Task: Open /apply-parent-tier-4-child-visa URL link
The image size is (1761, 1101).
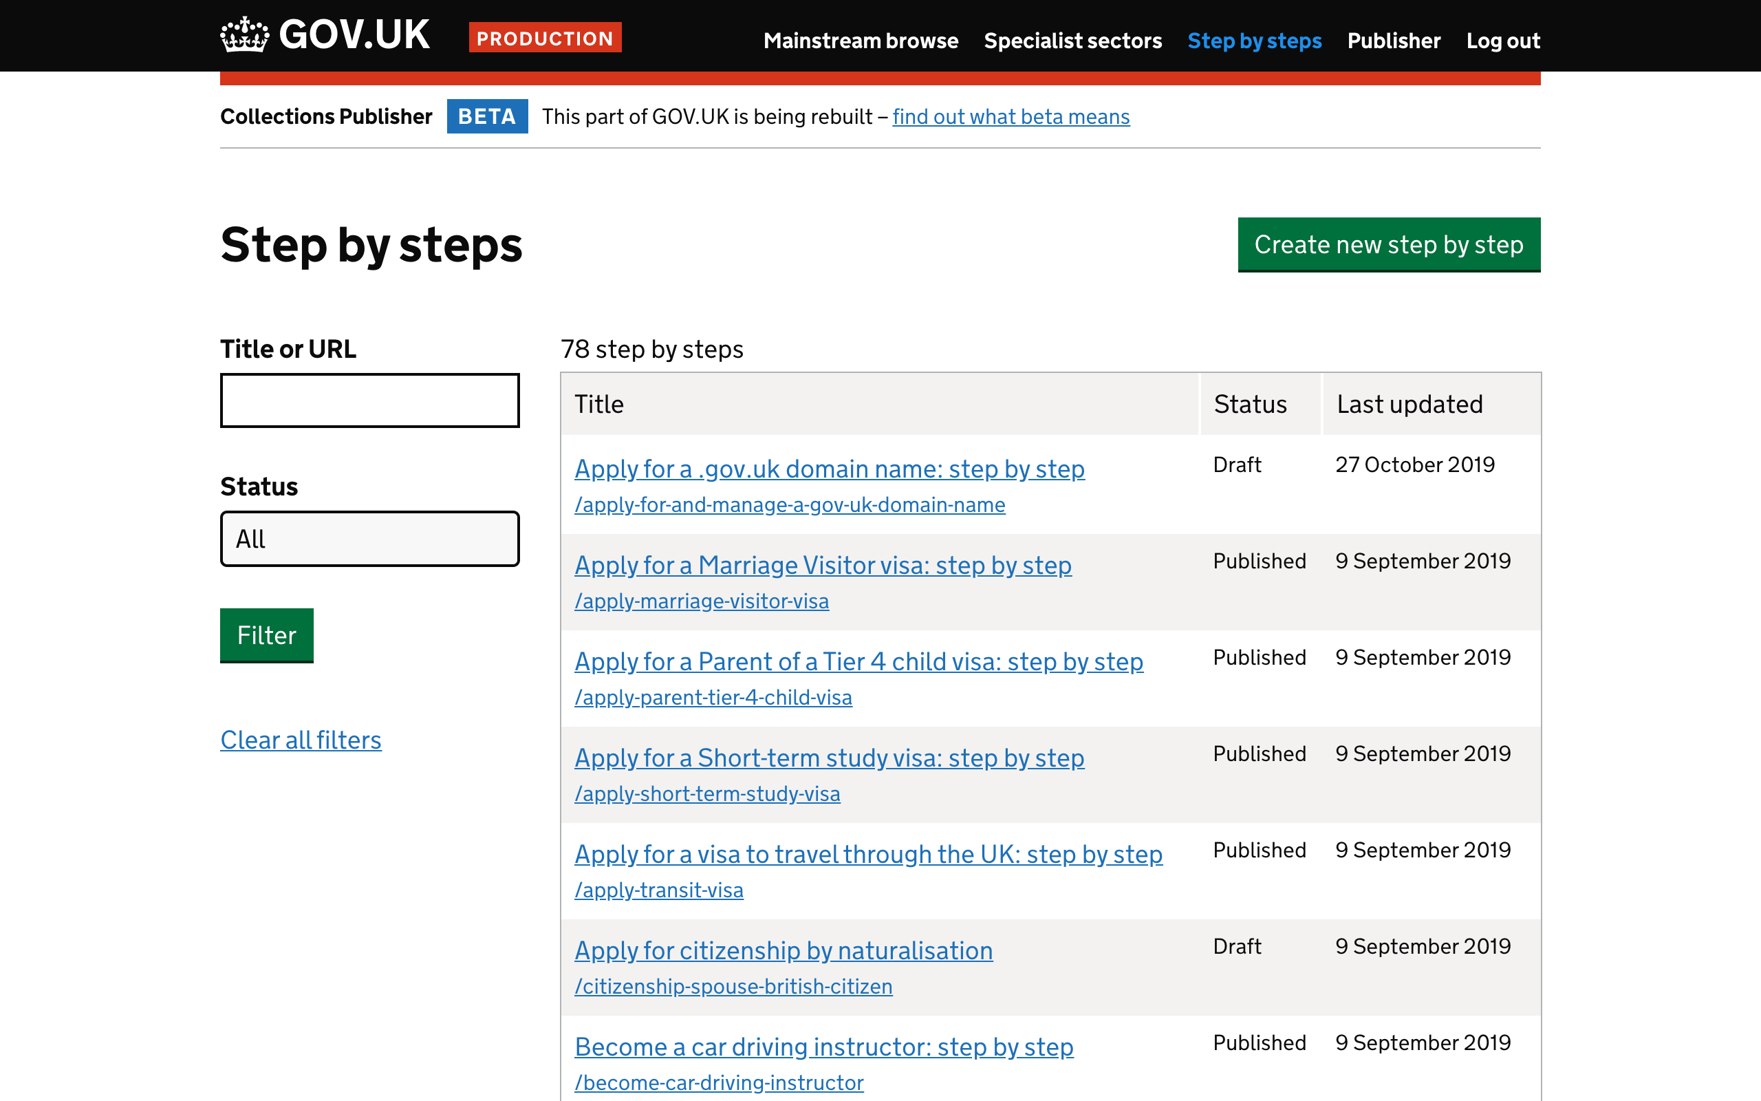Action: click(x=713, y=697)
